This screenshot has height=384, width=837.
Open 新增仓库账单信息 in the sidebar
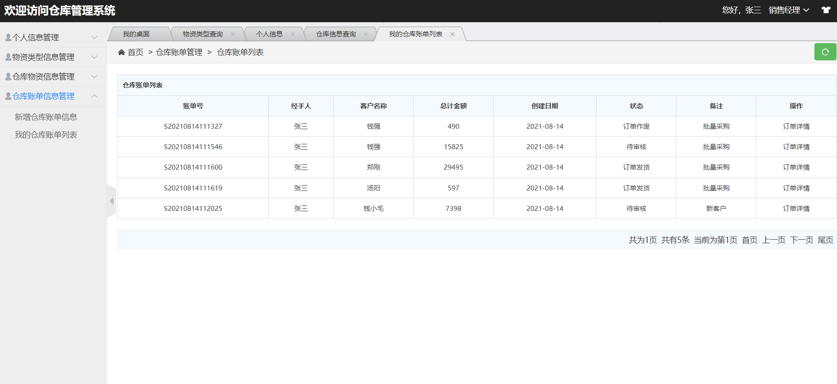pyautogui.click(x=46, y=117)
